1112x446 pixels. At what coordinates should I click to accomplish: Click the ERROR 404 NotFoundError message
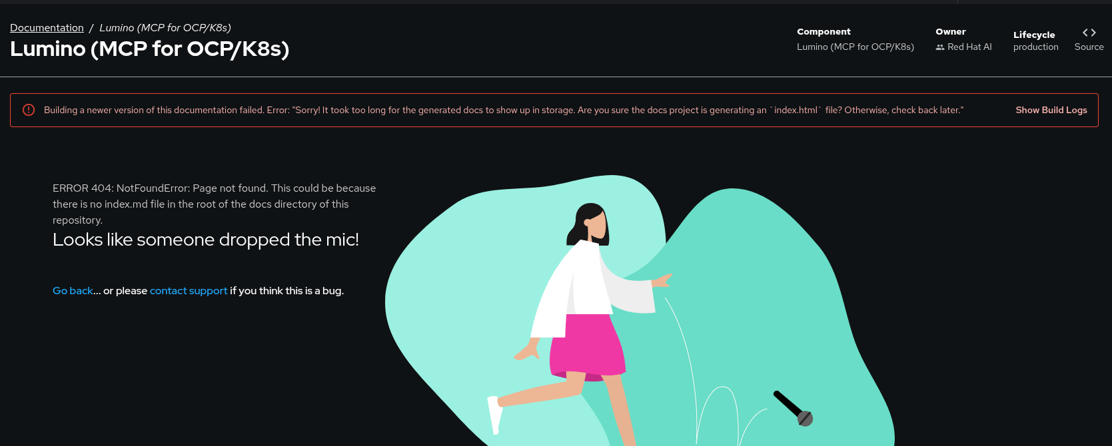point(215,204)
